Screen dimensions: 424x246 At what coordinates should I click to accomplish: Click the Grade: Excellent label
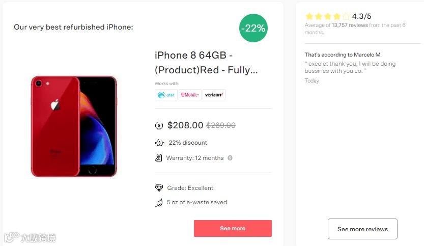(190, 188)
